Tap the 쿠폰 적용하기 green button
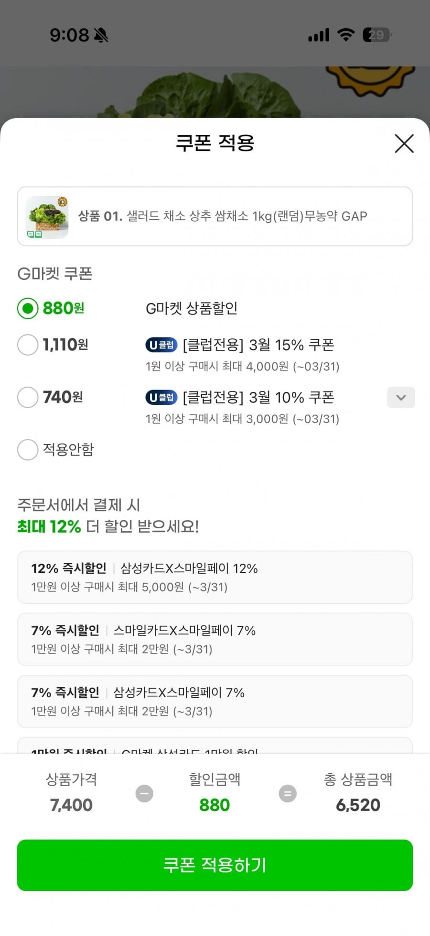 [215, 865]
